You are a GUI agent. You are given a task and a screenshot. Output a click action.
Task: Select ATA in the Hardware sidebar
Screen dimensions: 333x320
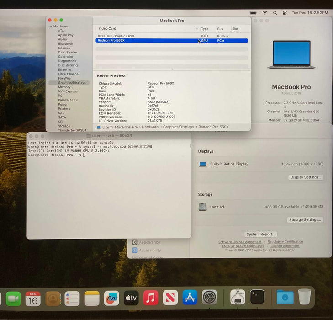61,31
